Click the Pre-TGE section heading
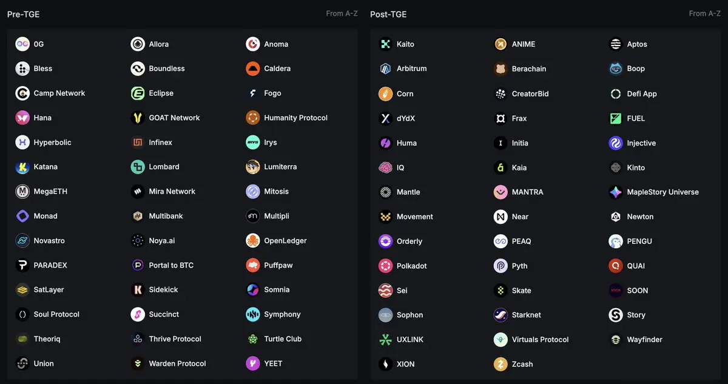The width and height of the screenshot is (728, 384). point(24,14)
